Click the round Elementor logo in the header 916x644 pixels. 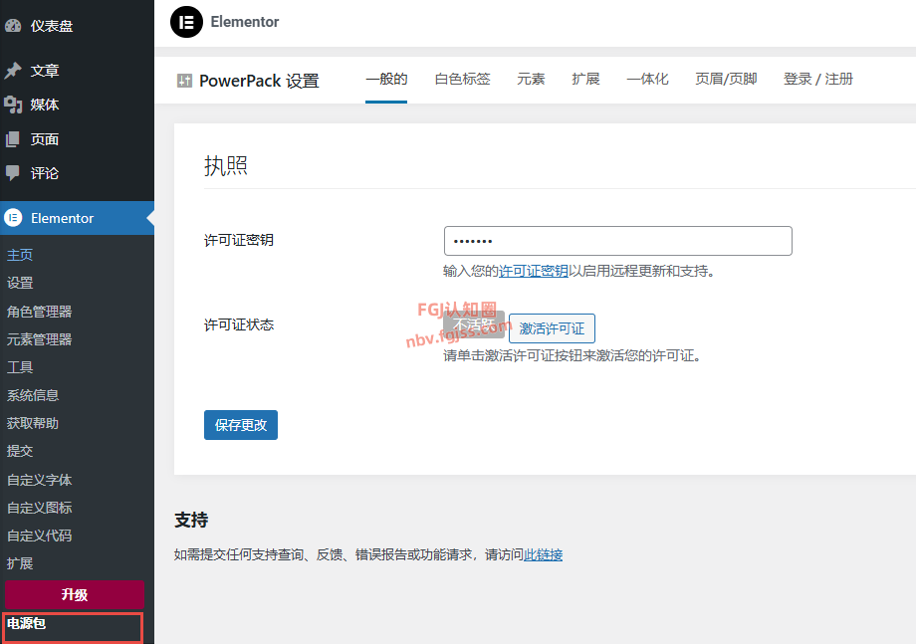point(186,22)
